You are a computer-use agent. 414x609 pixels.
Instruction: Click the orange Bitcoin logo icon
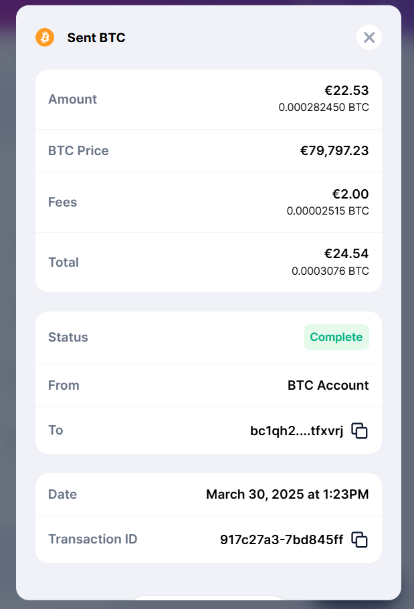(x=45, y=37)
